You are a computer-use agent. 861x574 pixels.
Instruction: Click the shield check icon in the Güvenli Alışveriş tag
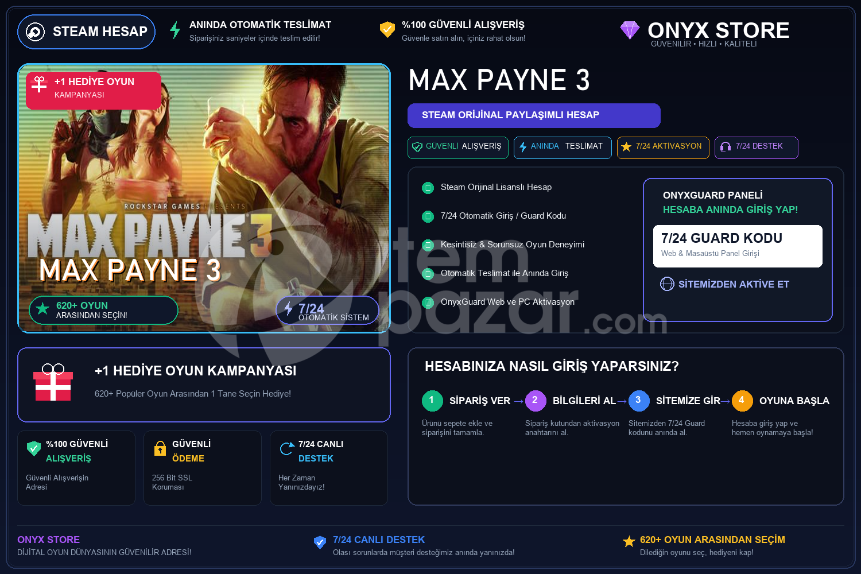(417, 147)
